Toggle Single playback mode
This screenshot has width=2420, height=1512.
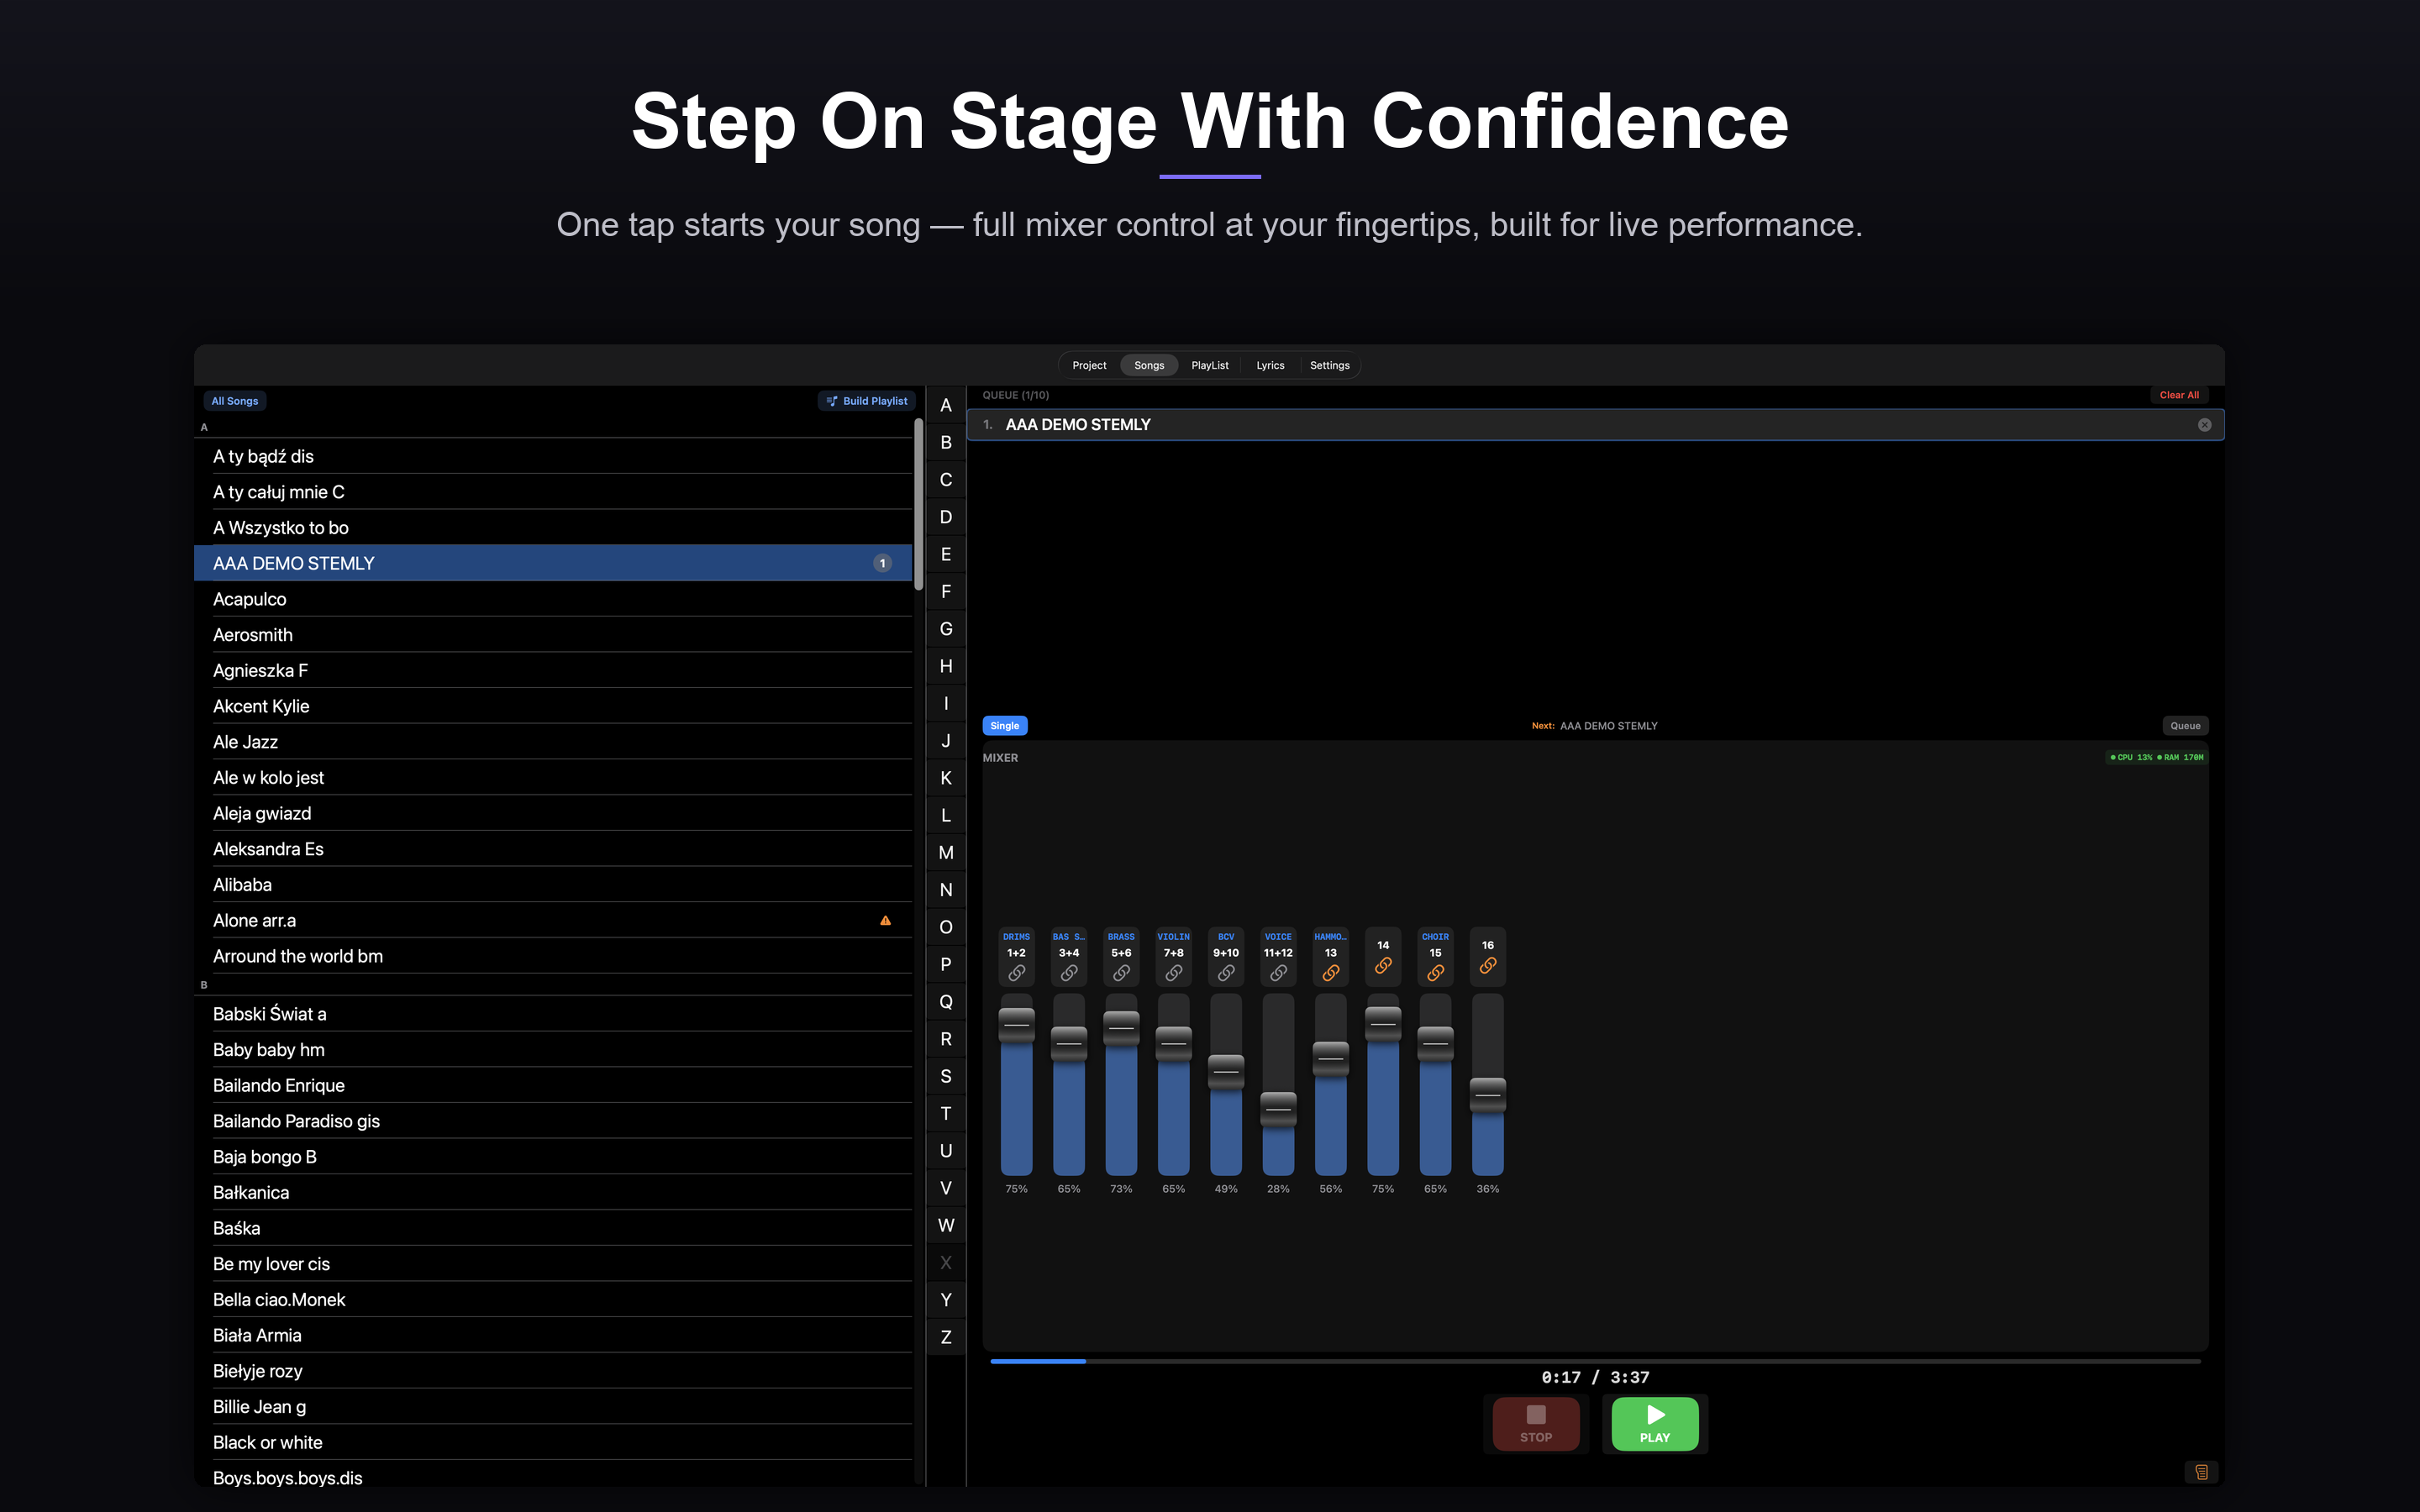point(1005,726)
